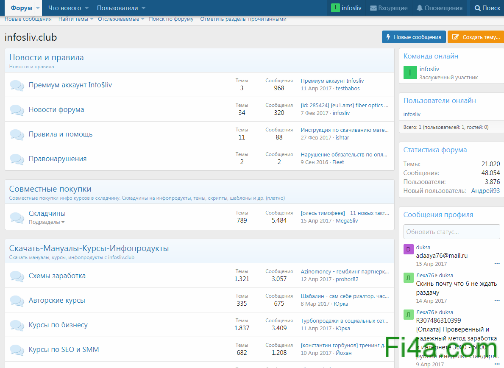Click the speech bubble icon beside Новости форума
The image size is (504, 368).
coord(17,110)
